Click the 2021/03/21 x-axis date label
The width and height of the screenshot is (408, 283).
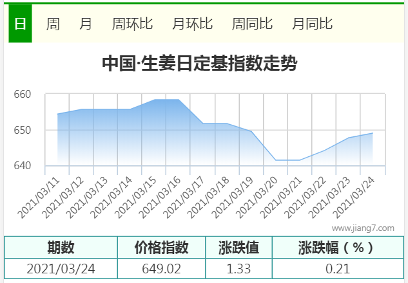point(281,198)
